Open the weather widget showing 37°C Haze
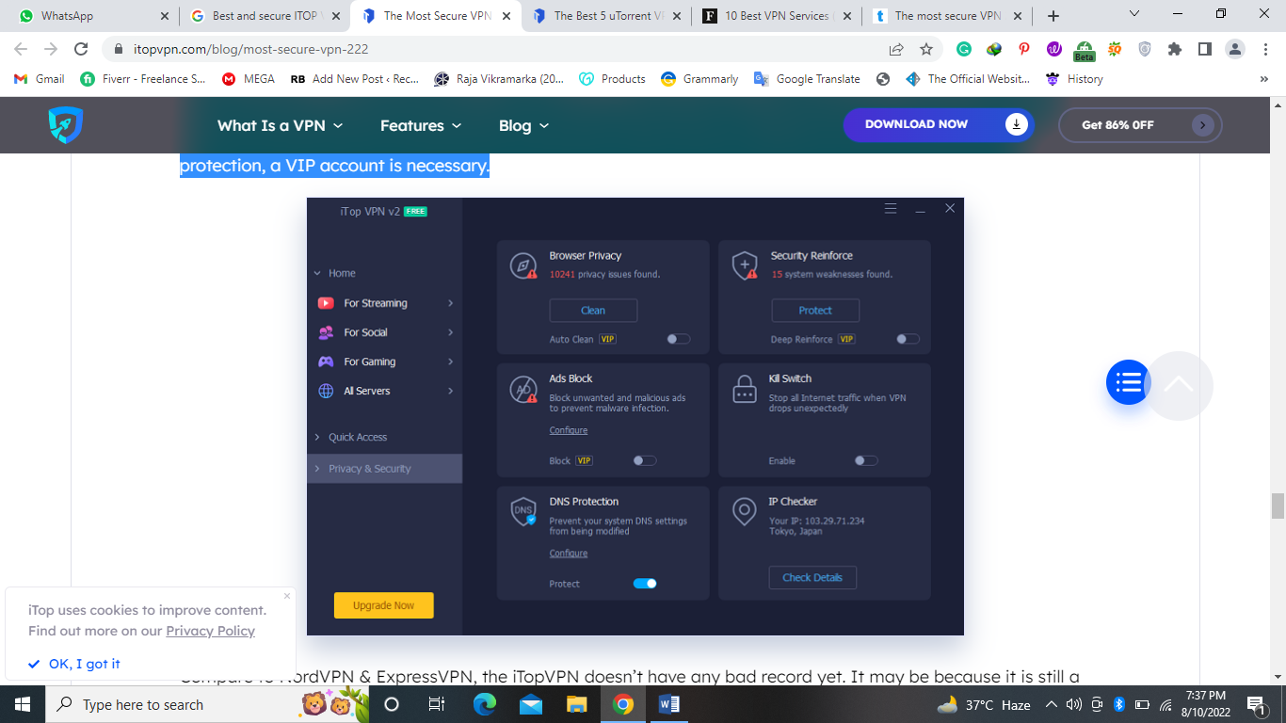Viewport: 1286px width, 723px height. 984,705
